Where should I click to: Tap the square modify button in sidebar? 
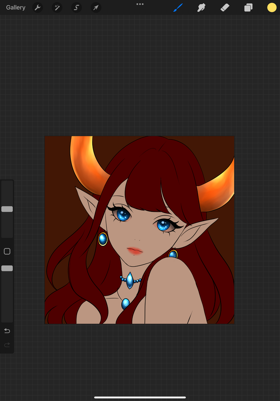point(7,252)
